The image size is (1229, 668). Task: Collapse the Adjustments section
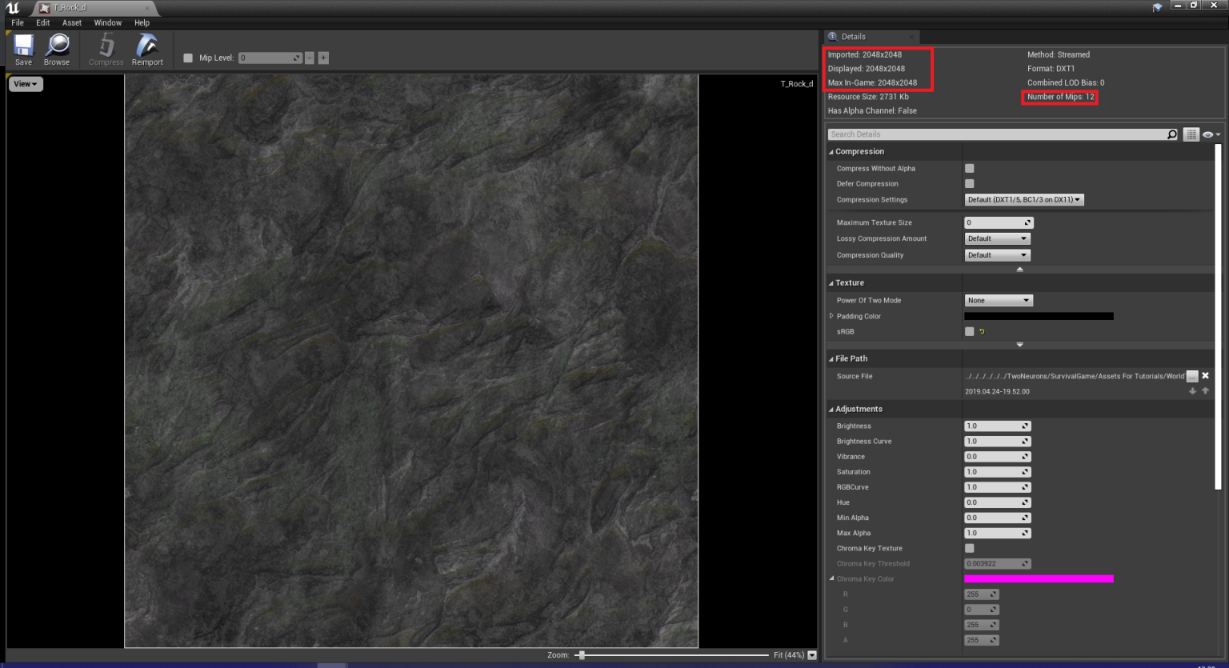click(x=831, y=409)
